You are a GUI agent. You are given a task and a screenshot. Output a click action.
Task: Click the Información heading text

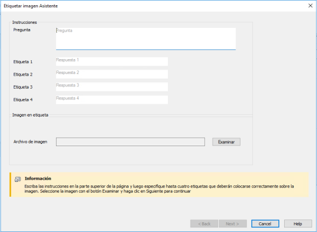click(38, 179)
